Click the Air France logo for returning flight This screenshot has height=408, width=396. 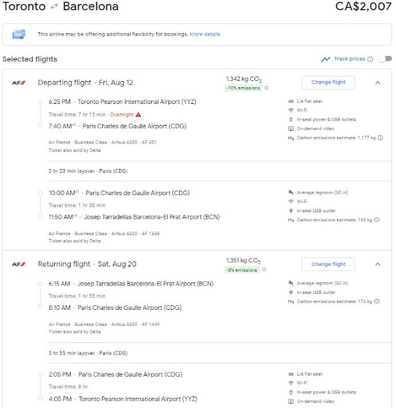click(18, 265)
